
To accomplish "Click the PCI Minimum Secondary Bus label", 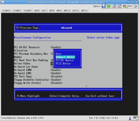I will 31,54.
